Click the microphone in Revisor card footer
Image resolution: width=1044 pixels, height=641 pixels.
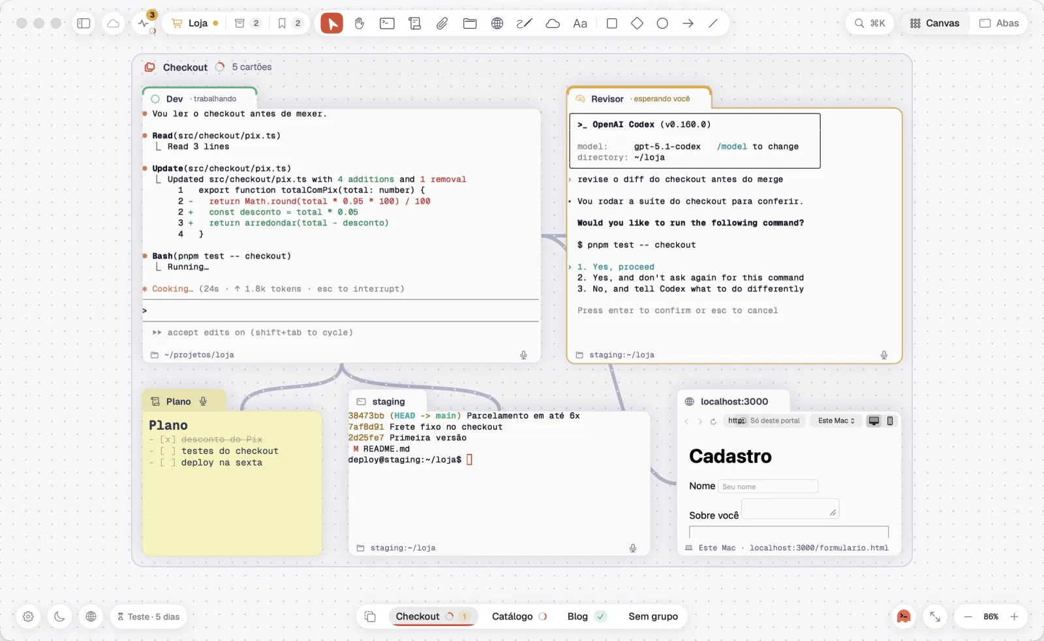[x=884, y=355]
